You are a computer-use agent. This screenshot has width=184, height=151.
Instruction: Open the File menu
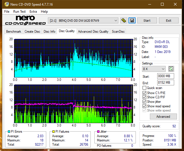[7, 12]
